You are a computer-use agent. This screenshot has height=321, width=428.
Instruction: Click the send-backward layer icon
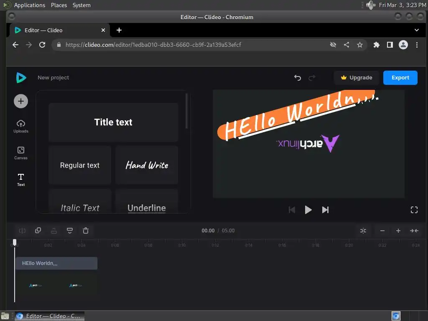click(70, 231)
